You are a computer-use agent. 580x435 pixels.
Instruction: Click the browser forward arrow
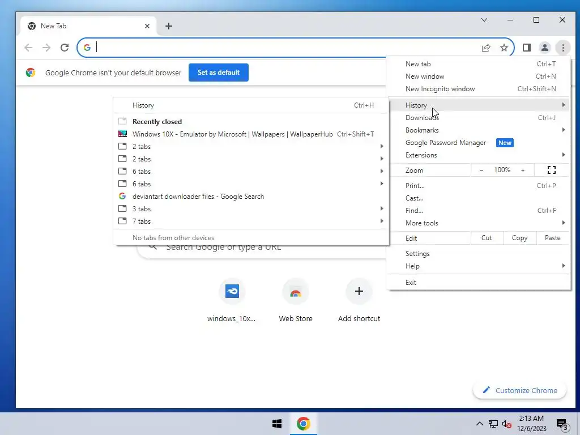(x=46, y=48)
